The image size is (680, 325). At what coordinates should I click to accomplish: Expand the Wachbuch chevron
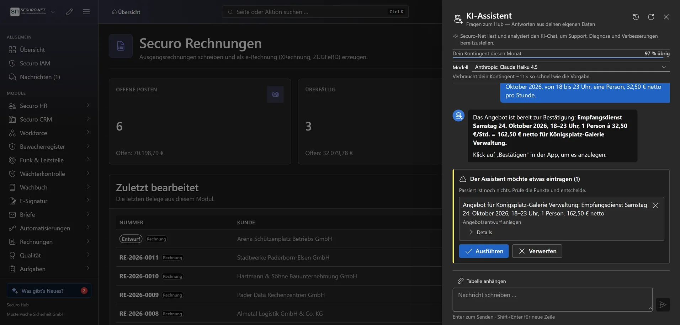click(88, 187)
